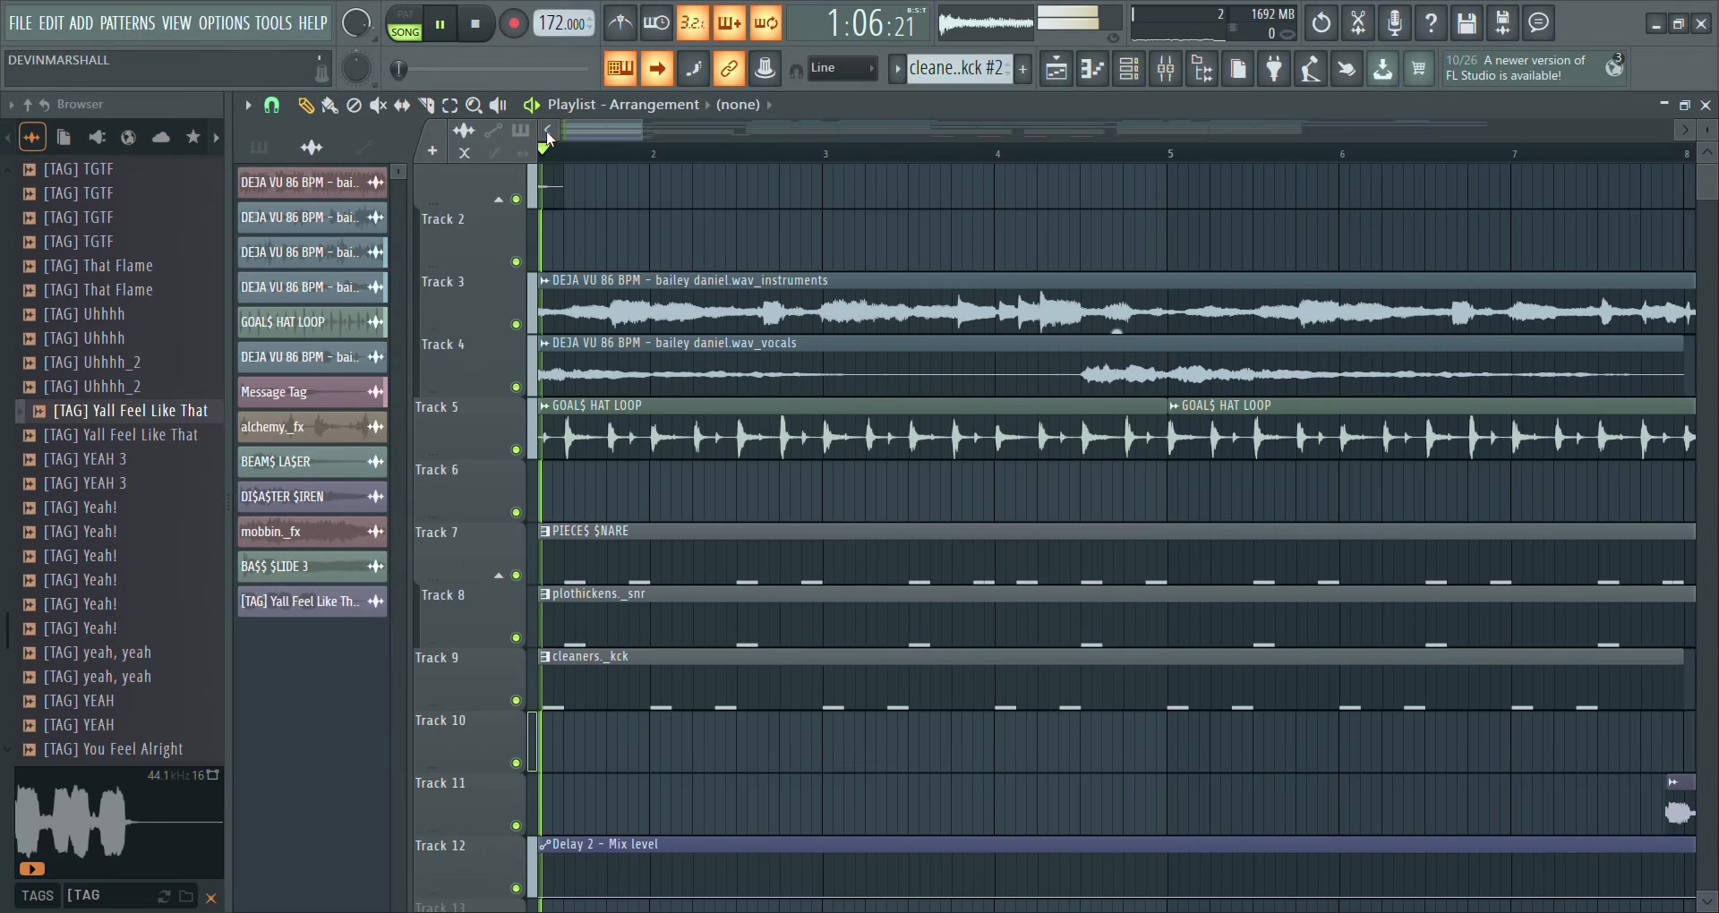Open the OPTIONS menu
Viewport: 1719px width, 913px height.
point(225,23)
